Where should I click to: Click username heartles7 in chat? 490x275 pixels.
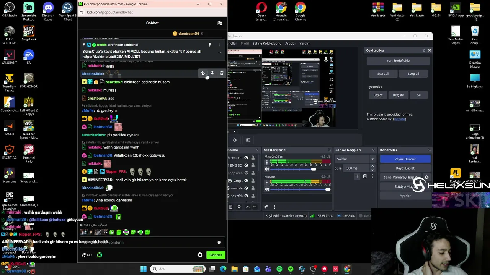114,82
